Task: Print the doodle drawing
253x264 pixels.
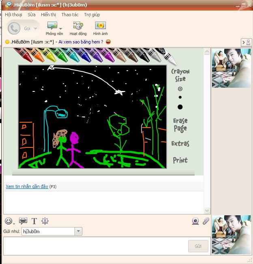Action: (x=180, y=160)
